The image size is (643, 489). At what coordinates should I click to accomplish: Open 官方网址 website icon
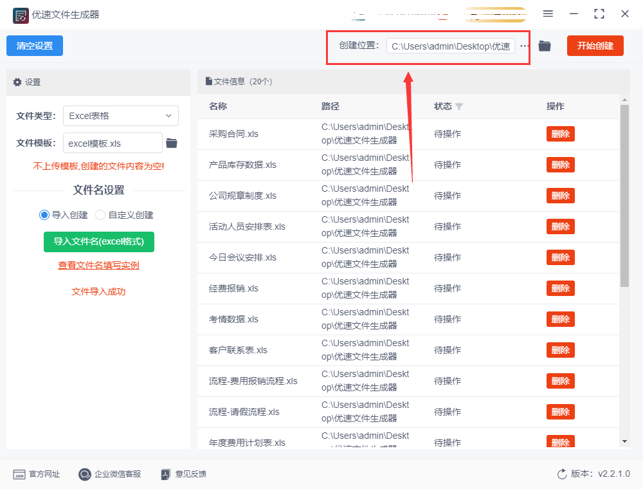pos(19,474)
